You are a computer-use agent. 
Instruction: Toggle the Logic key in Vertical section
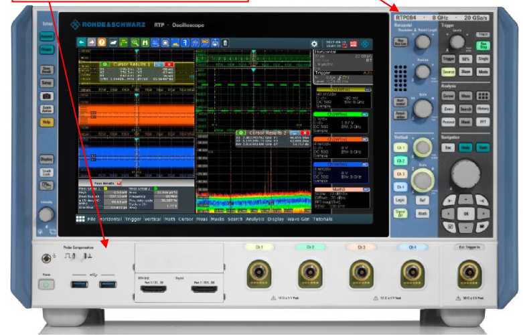coord(400,200)
